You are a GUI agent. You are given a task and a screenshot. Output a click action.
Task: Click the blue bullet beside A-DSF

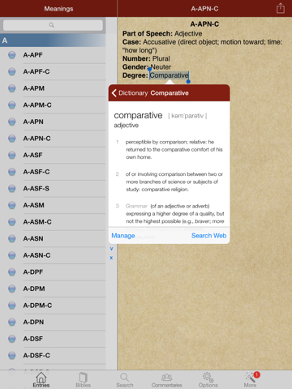(x=12, y=339)
